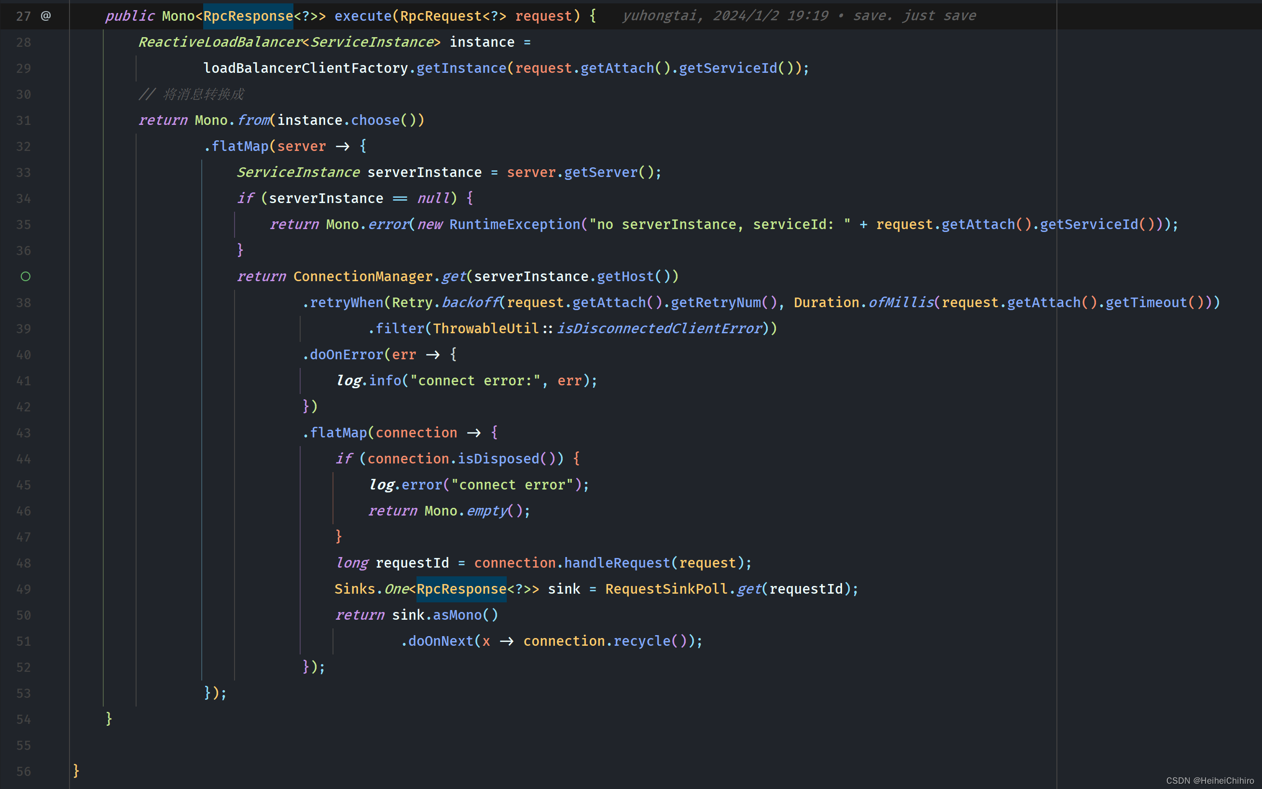Screen dimensions: 1262x789
Task: Click RequestSinkPoll class name
Action: point(666,589)
